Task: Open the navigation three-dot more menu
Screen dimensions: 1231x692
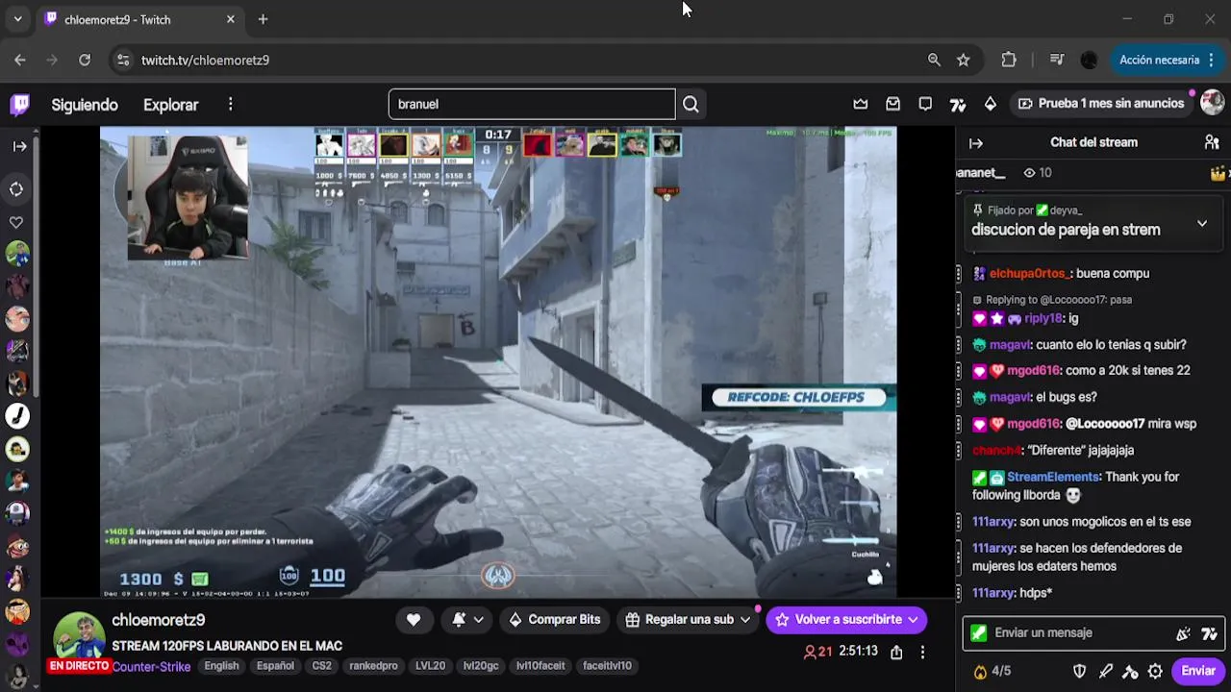Action: click(230, 104)
